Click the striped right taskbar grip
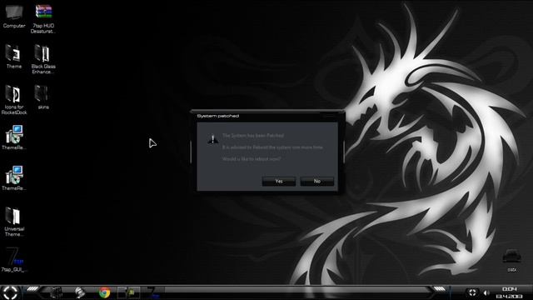The height and width of the screenshot is (300, 533). (439, 289)
